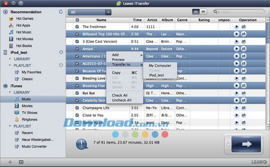
Task: Click vertical scrollbar of song list
Action: point(267,33)
